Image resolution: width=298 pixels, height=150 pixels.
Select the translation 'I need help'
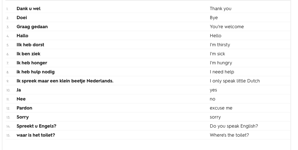pos(222,72)
